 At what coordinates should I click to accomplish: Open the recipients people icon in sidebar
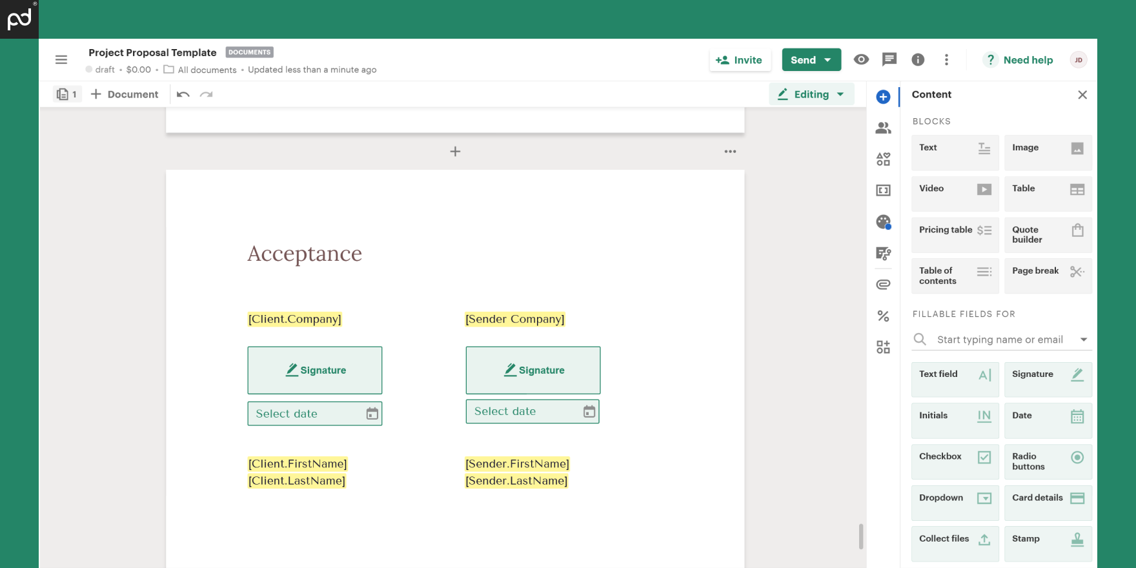coord(883,128)
